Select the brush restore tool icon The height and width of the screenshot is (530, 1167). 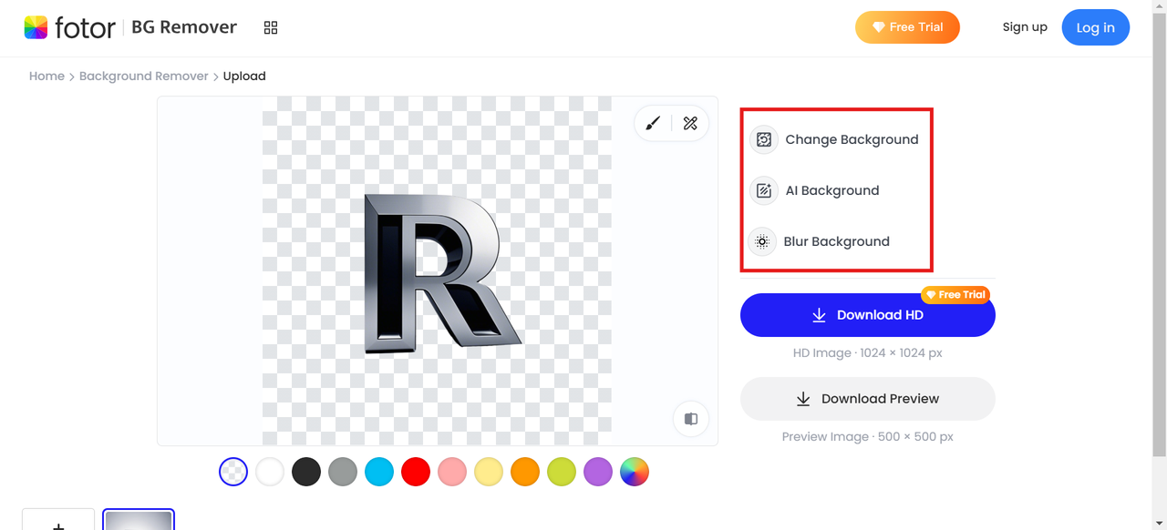[653, 124]
